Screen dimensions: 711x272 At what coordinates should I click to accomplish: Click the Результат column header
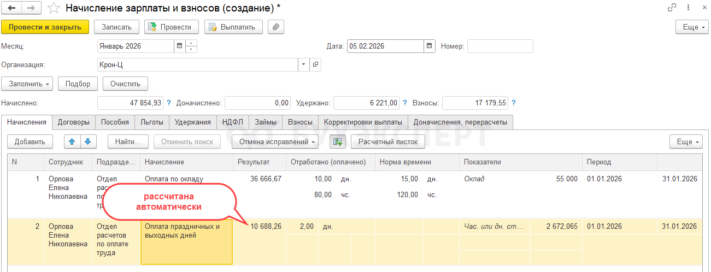pyautogui.click(x=259, y=162)
